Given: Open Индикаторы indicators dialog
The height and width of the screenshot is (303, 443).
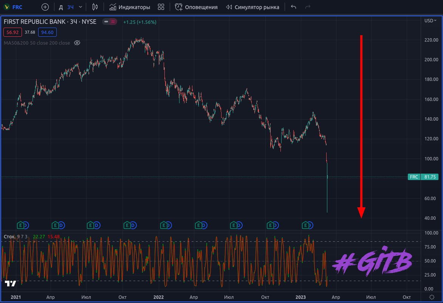Looking at the screenshot, I should (x=130, y=7).
